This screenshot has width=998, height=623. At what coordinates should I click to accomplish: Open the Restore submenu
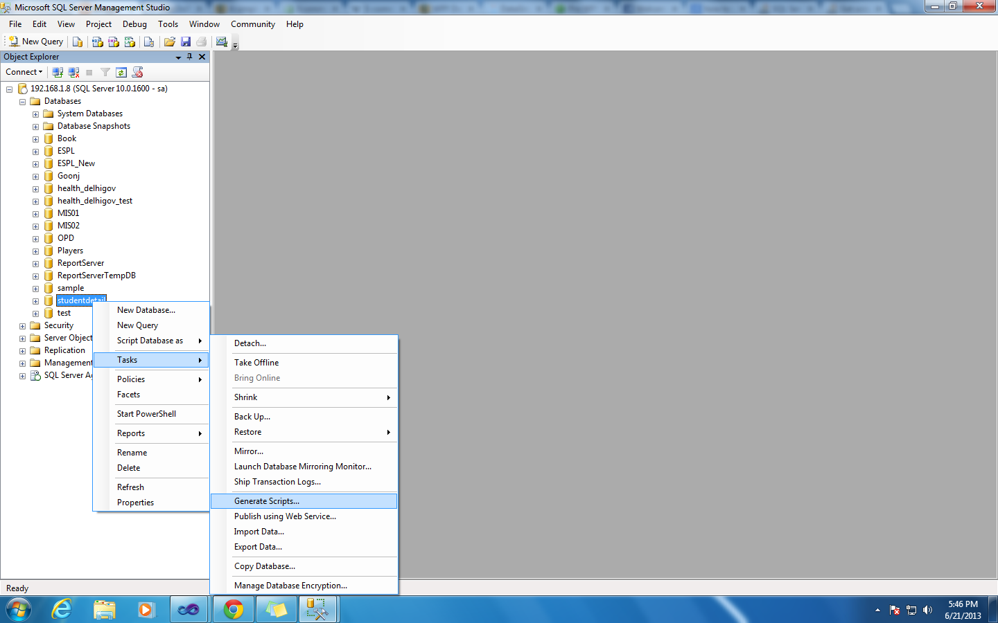tap(304, 432)
